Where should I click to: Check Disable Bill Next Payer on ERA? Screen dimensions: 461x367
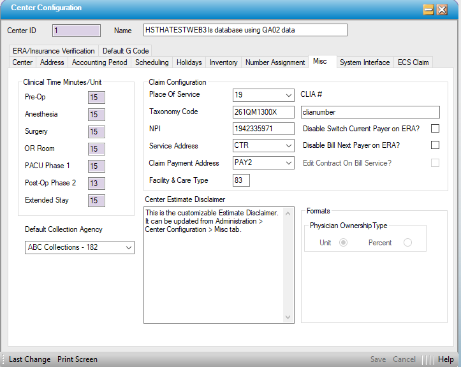tap(435, 145)
